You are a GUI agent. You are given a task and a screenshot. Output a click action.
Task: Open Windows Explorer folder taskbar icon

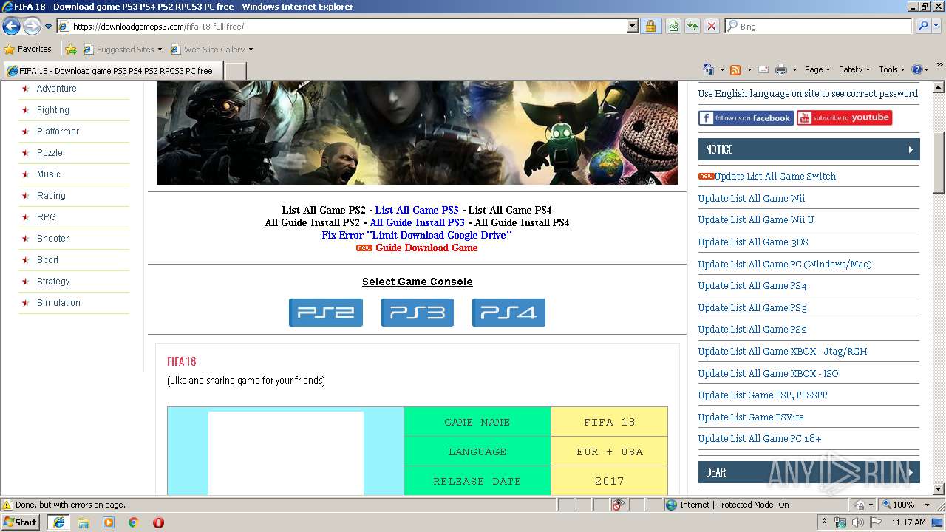pos(84,522)
